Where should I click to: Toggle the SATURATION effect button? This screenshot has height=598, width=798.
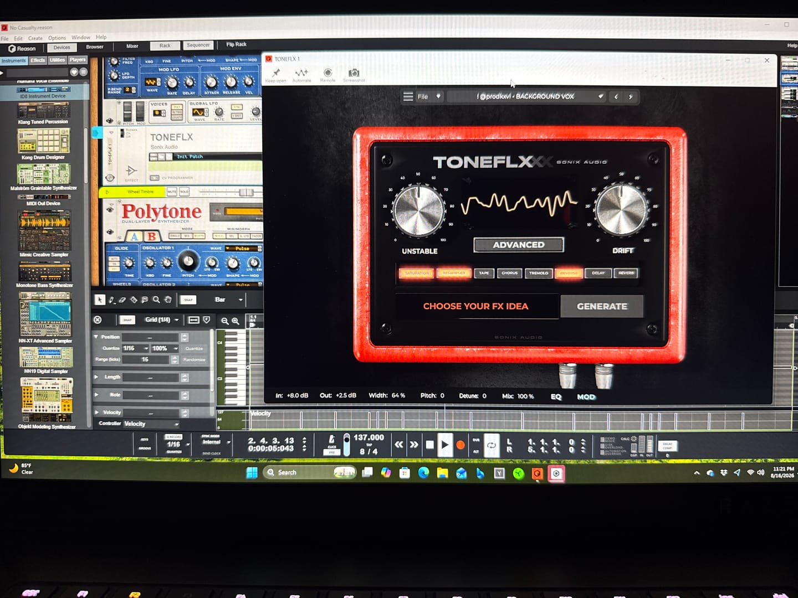tap(417, 273)
